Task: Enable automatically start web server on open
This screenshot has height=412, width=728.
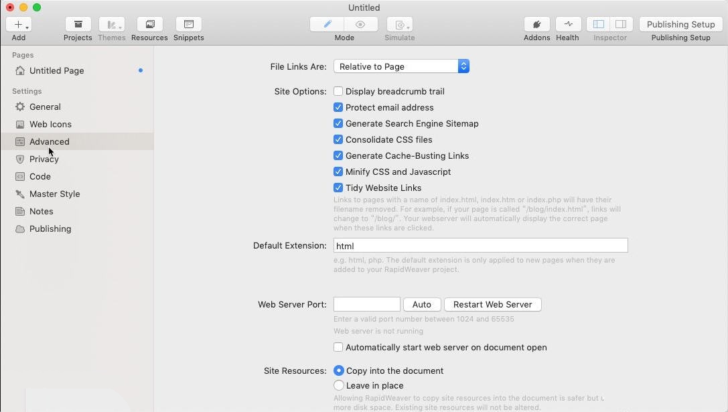Action: pyautogui.click(x=338, y=347)
